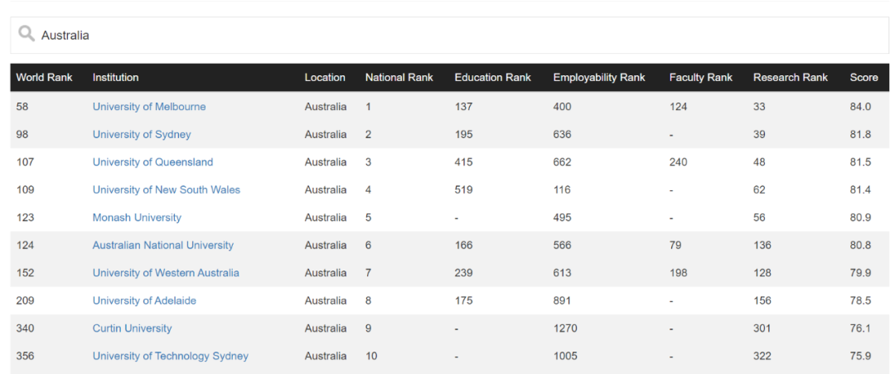Image resolution: width=895 pixels, height=374 pixels.
Task: Select world rank value 356
Action: point(25,356)
